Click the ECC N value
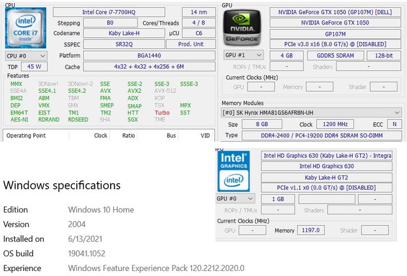Viewport: 407px width, 276px height. pos(394,124)
